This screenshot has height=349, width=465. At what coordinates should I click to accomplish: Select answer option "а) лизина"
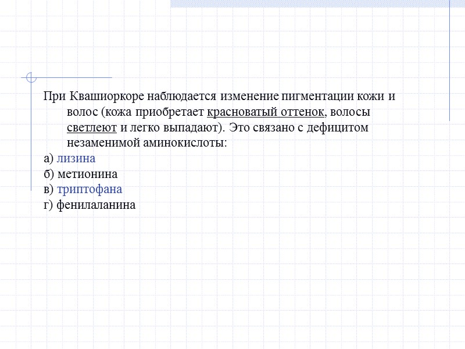point(70,158)
